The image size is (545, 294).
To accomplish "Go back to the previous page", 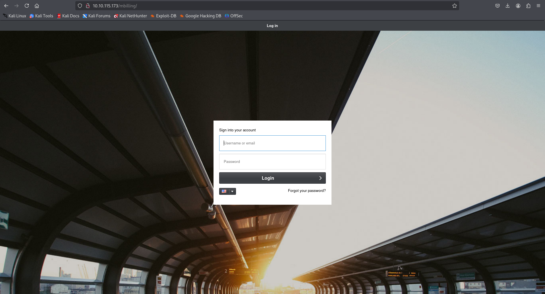I will tap(6, 6).
